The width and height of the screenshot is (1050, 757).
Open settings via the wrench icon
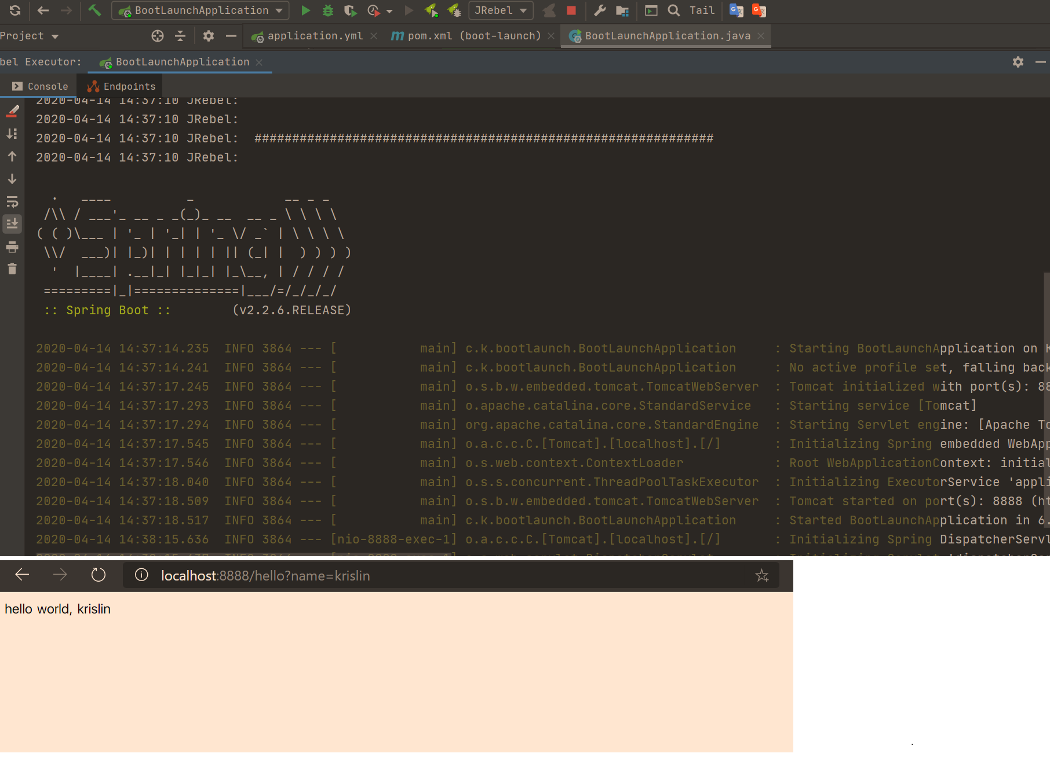[600, 10]
